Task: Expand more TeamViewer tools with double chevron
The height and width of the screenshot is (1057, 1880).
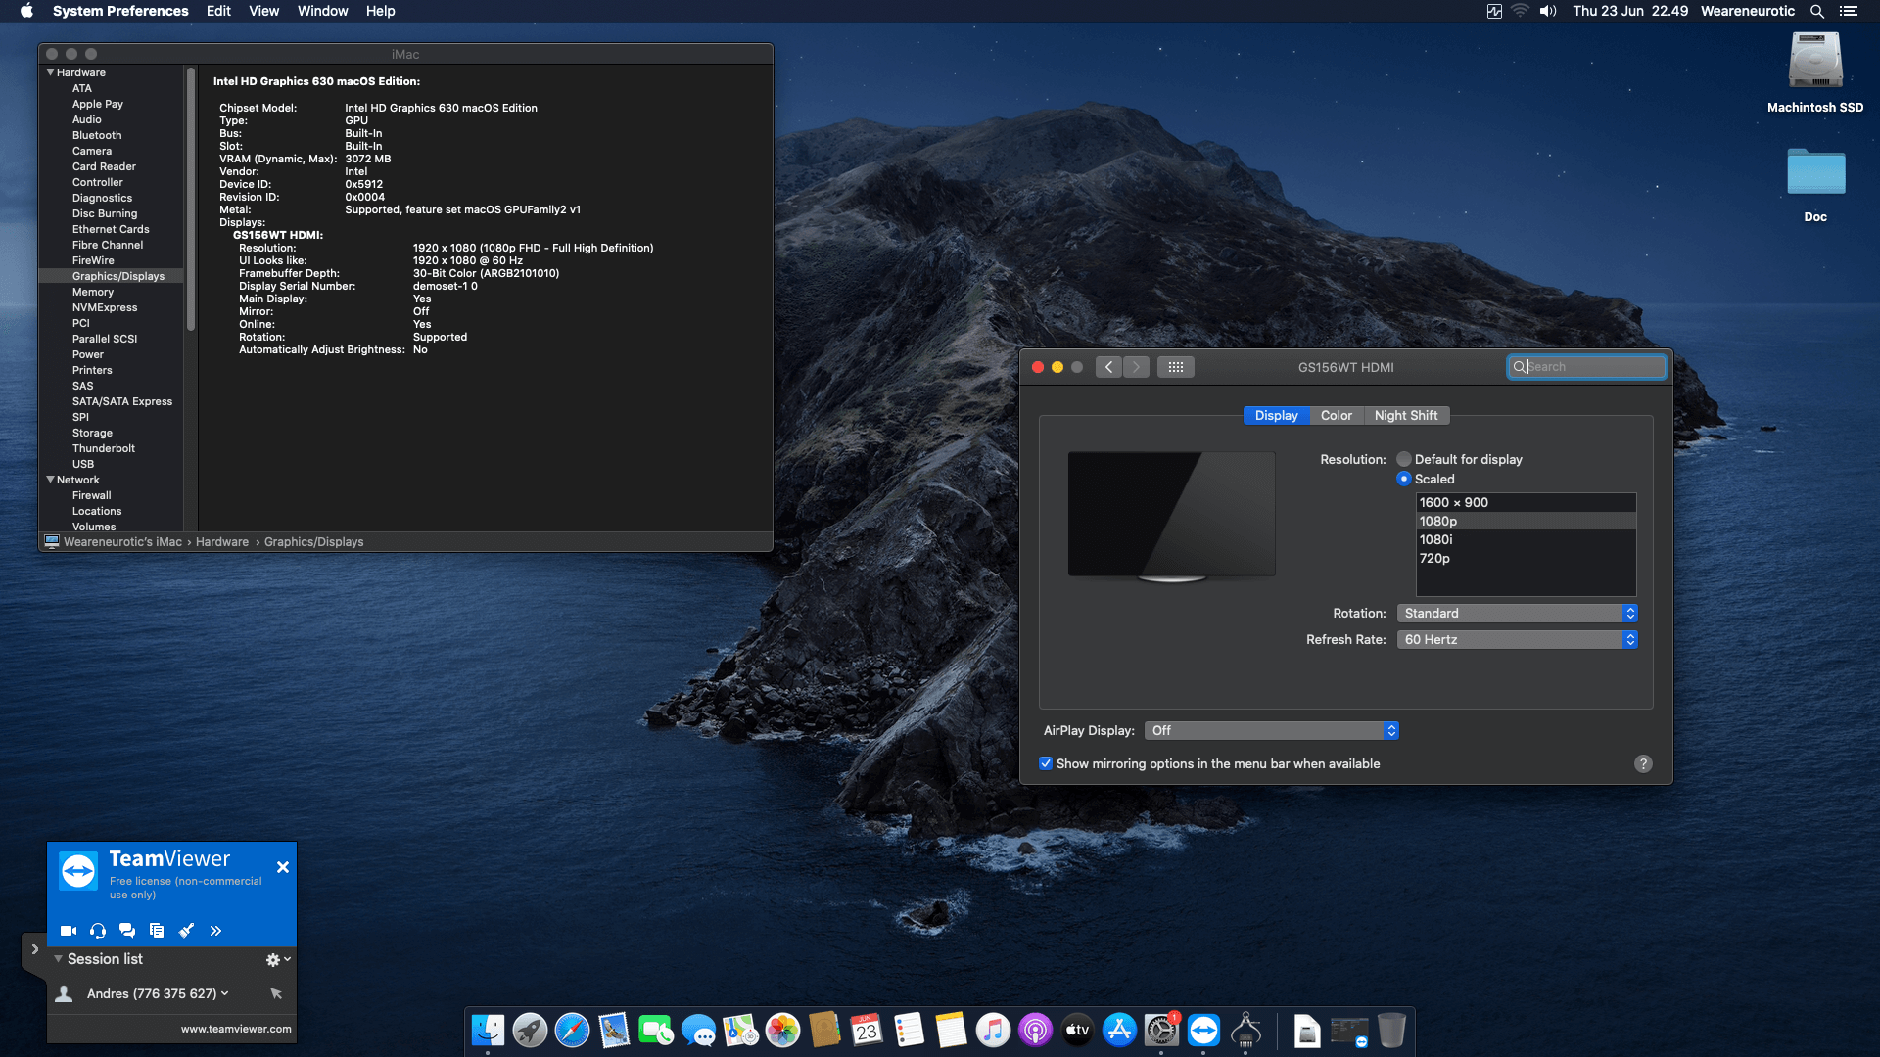Action: (x=215, y=931)
